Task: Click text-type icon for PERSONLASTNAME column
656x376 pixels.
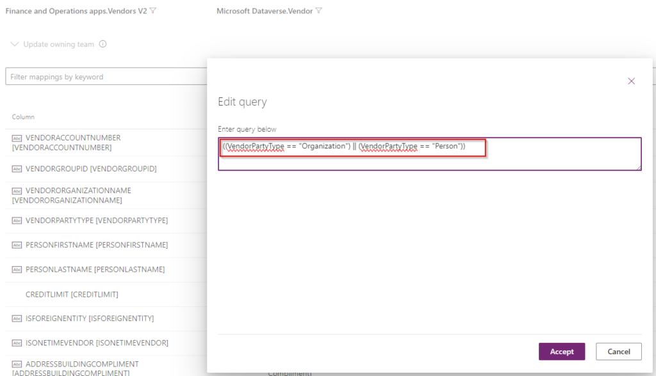Action: [x=17, y=269]
